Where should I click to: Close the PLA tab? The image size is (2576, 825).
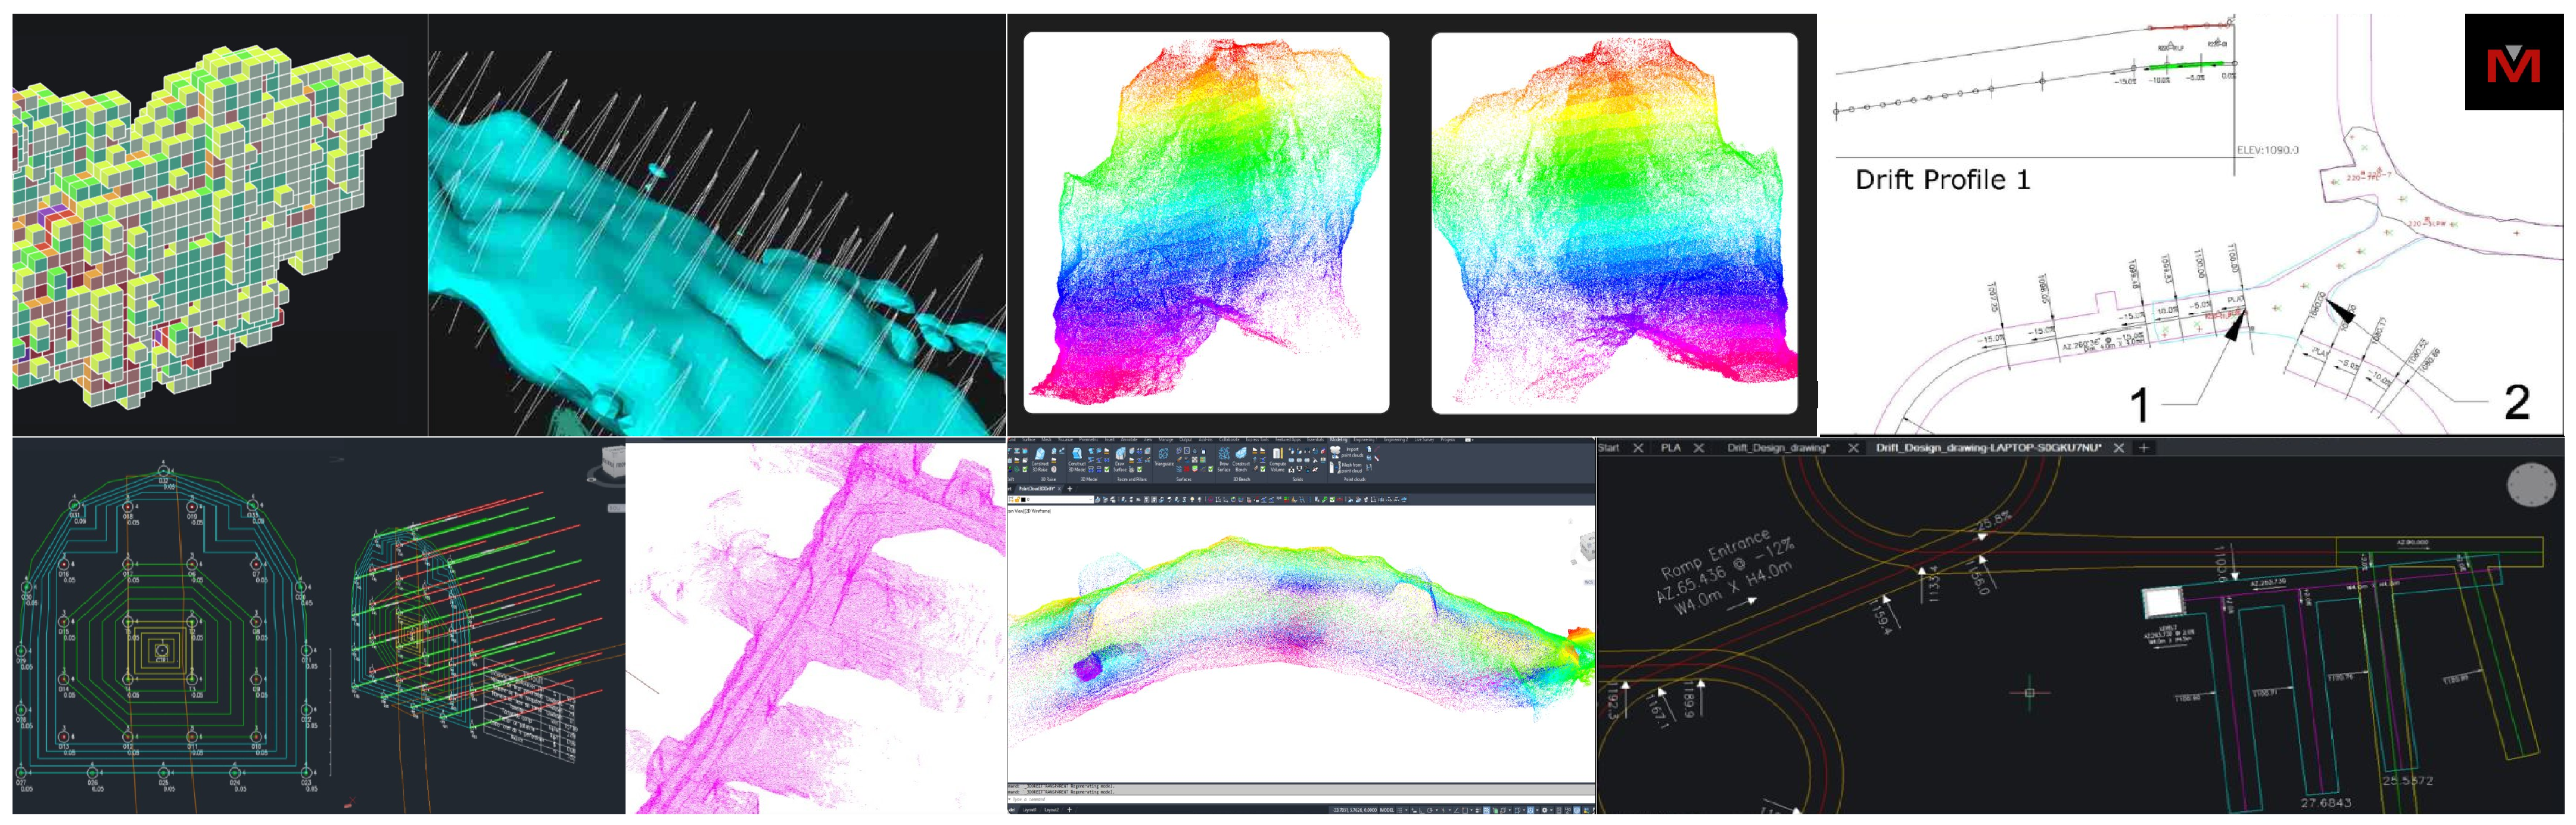pyautogui.click(x=1698, y=448)
